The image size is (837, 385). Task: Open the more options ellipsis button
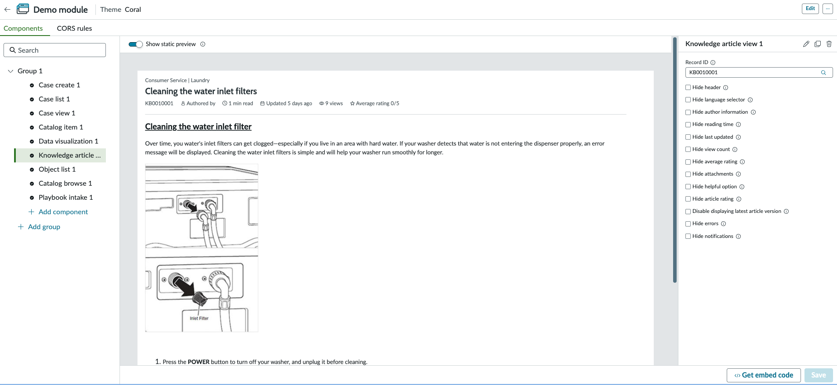point(827,9)
